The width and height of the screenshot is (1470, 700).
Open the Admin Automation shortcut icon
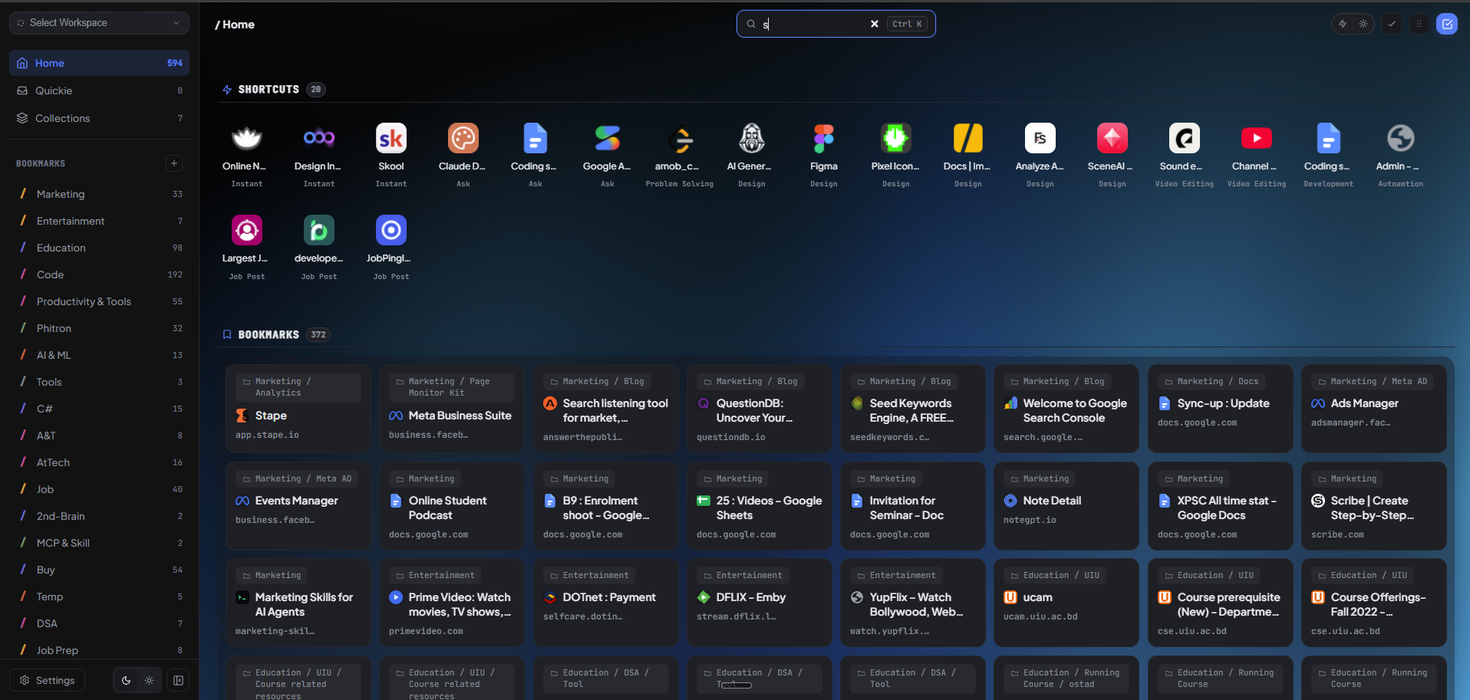point(1401,139)
